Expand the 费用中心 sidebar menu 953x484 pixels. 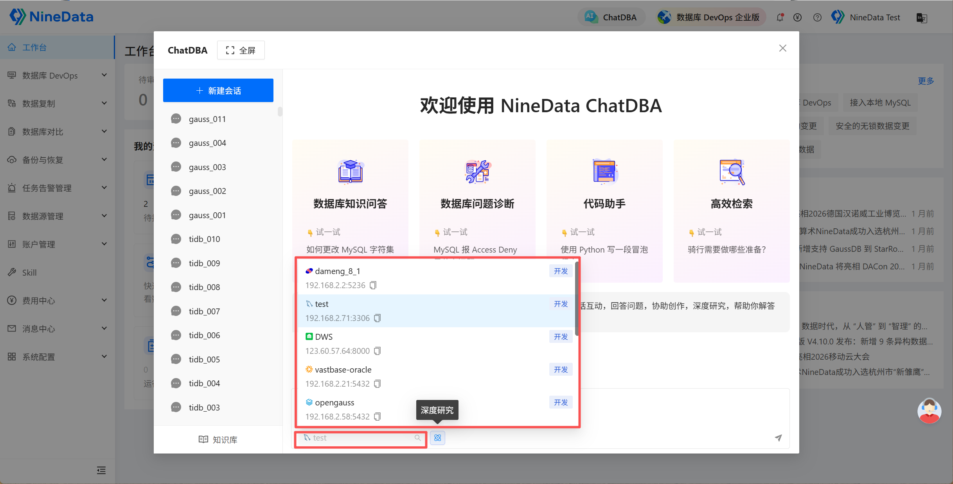click(57, 301)
